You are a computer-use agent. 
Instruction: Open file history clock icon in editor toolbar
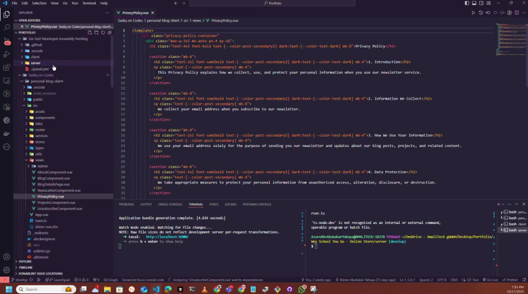(x=480, y=13)
